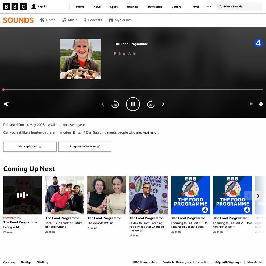
Task: Click the search magnifier icon
Action: click(x=220, y=7)
